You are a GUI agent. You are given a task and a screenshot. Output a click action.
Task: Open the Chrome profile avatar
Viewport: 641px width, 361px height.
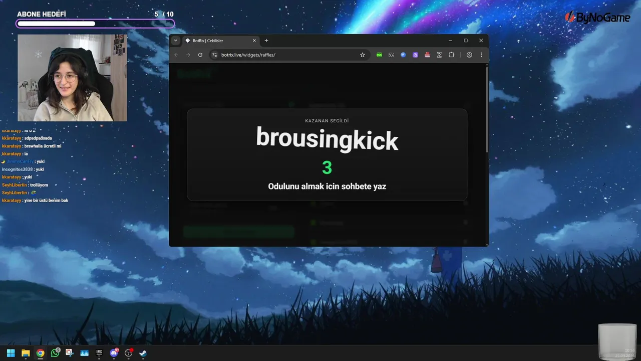tap(469, 55)
